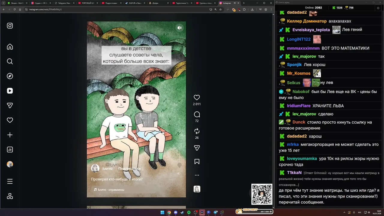The height and width of the screenshot is (216, 384).
Task: Open Notifications heart icon in sidebar
Action: pyautogui.click(x=10, y=120)
